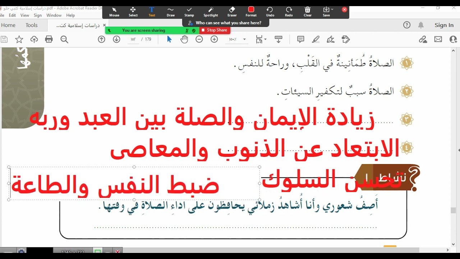460x259 pixels.
Task: Bookmark file with star icon
Action: 19,40
